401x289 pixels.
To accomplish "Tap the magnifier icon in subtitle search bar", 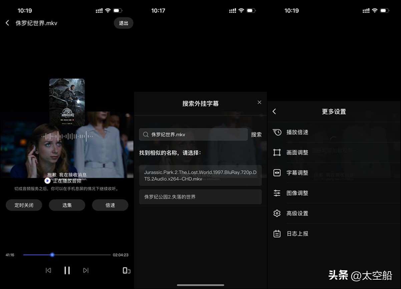I will tap(145, 134).
